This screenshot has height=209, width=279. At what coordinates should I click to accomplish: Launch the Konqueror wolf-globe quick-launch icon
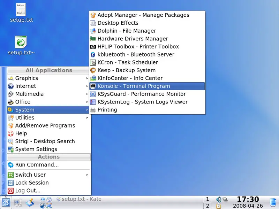43,206
